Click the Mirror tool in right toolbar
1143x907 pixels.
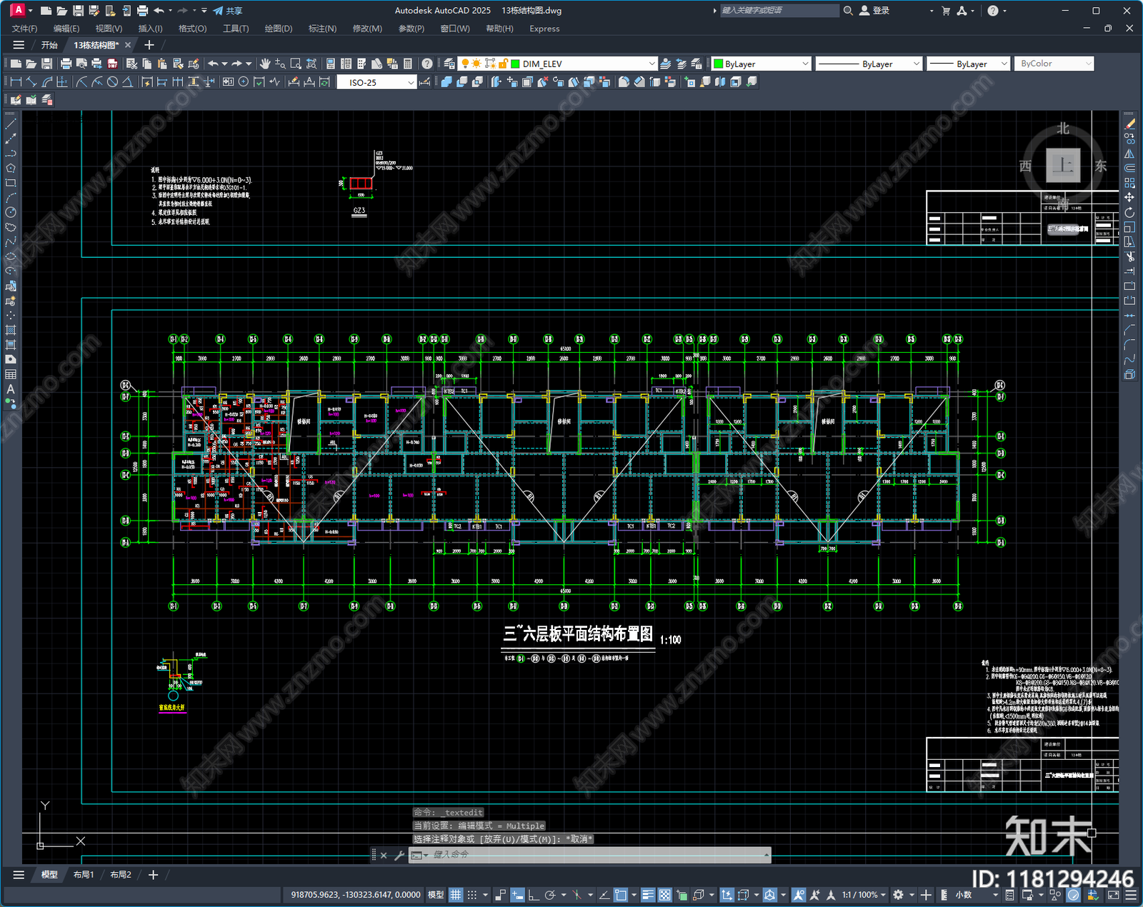point(1129,154)
